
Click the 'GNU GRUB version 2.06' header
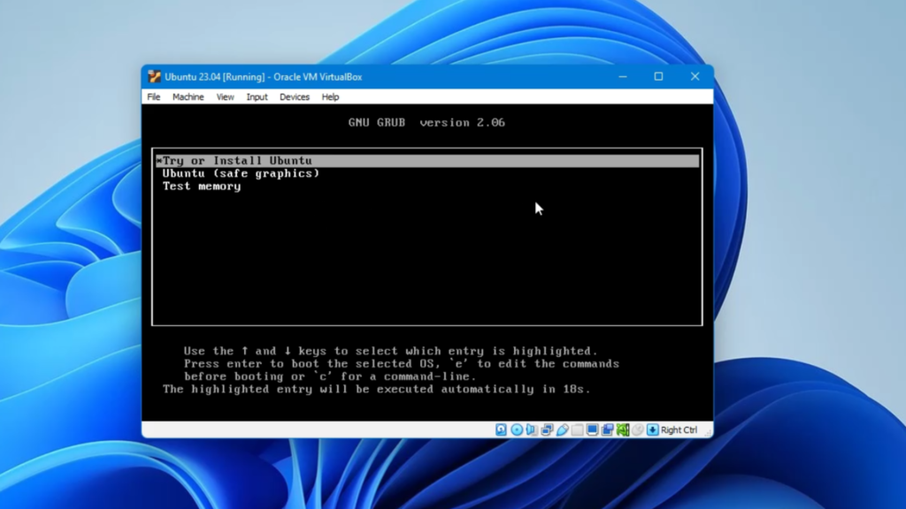click(426, 122)
